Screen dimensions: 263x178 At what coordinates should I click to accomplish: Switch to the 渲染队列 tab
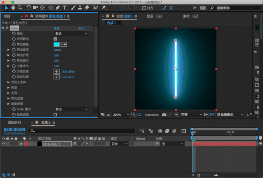pyautogui.click(x=14, y=123)
